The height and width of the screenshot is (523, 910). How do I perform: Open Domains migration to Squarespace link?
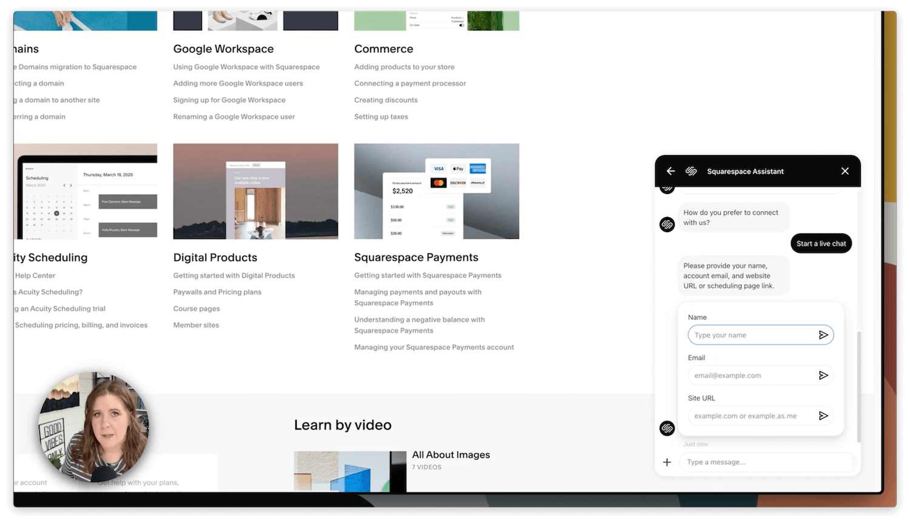[75, 67]
